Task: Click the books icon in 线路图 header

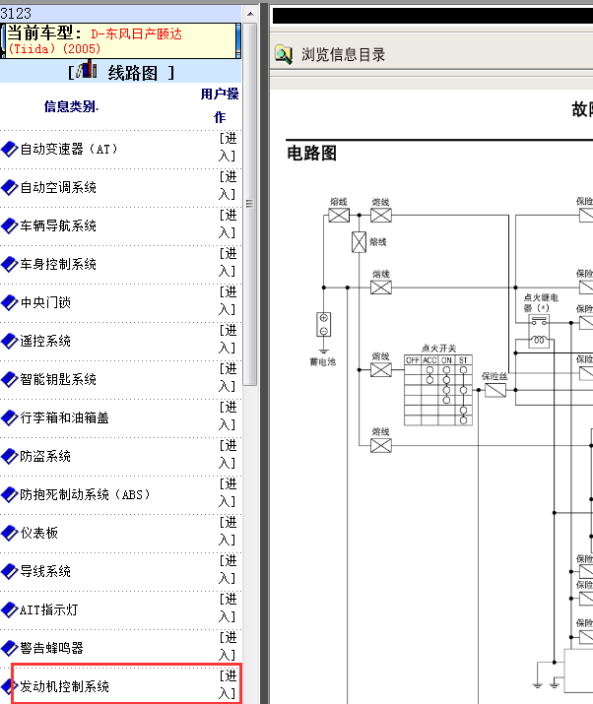Action: click(87, 70)
